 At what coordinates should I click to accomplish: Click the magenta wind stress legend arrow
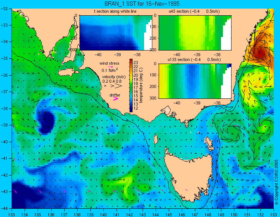pos(111,67)
